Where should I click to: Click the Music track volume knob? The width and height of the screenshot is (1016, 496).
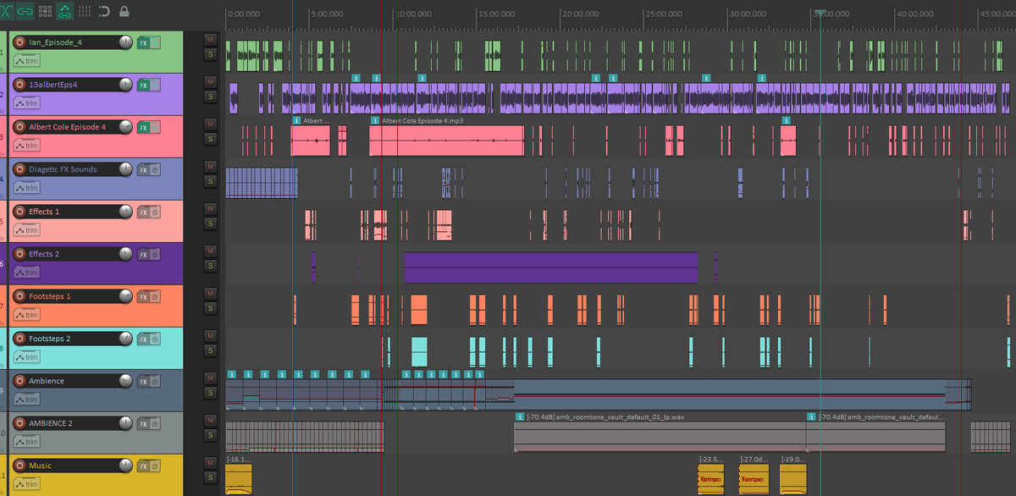pyautogui.click(x=125, y=466)
